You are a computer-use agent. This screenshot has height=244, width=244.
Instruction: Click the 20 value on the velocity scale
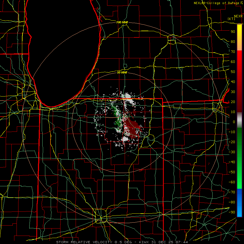click(x=233, y=102)
